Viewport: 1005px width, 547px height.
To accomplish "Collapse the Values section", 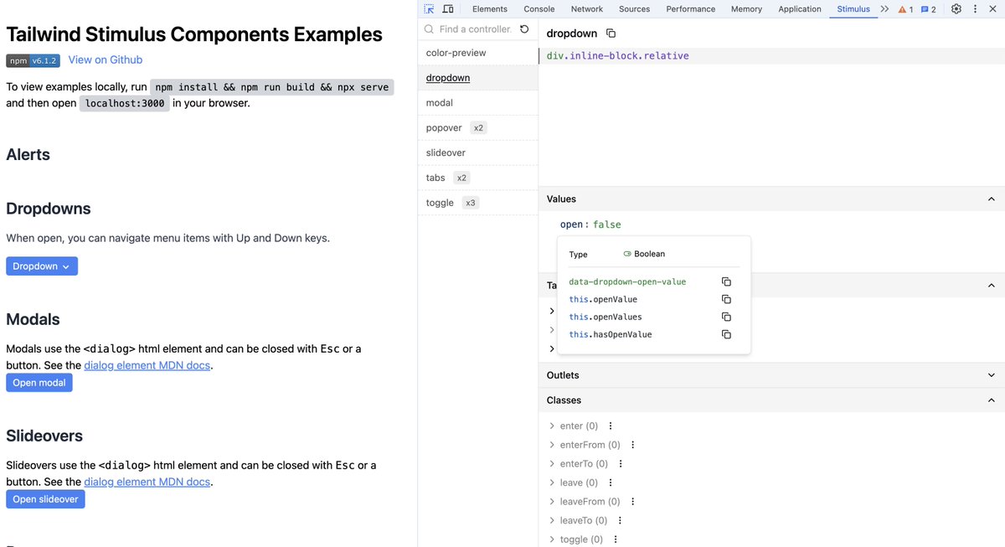I will 992,199.
